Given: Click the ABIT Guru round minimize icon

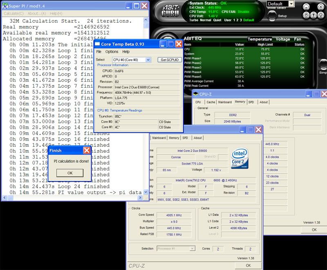Looking at the screenshot, I should pos(306,7).
